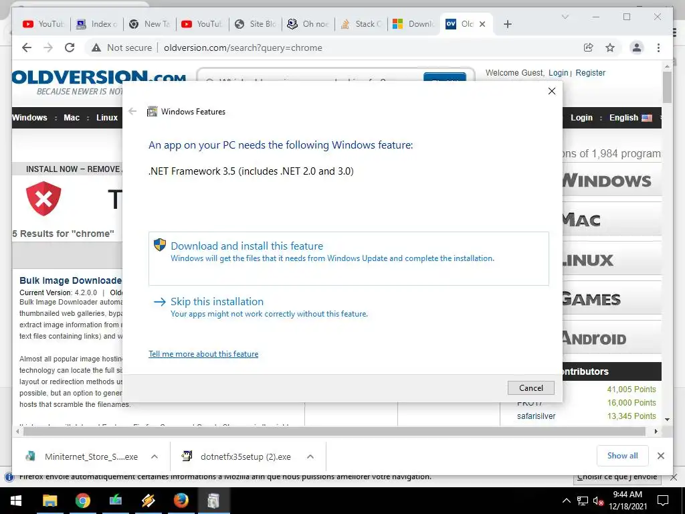This screenshot has width=685, height=514.
Task: Open the Firefox taskbar icon
Action: coord(181,501)
